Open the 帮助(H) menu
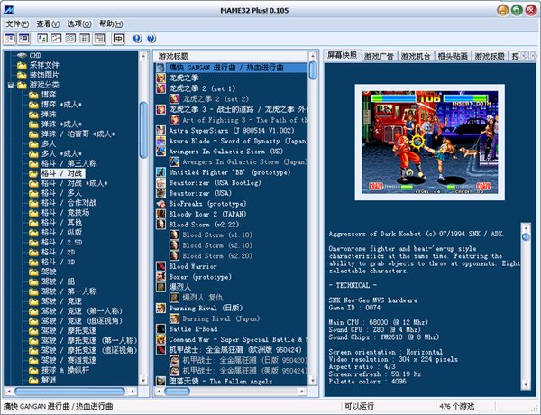The height and width of the screenshot is (415, 541). tap(111, 23)
